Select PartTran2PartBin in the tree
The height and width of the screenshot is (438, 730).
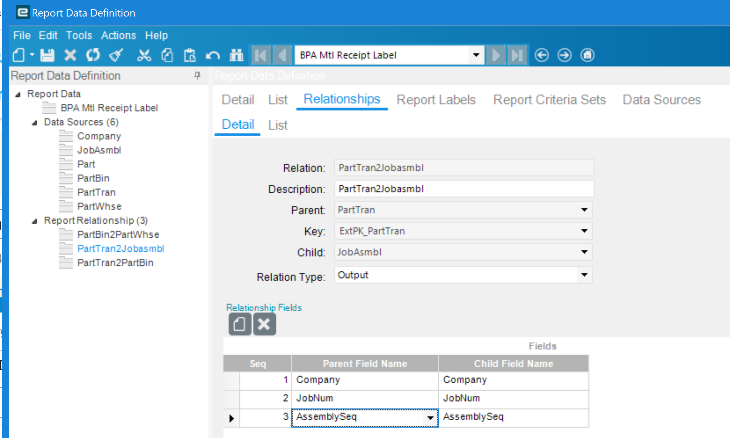coord(115,263)
